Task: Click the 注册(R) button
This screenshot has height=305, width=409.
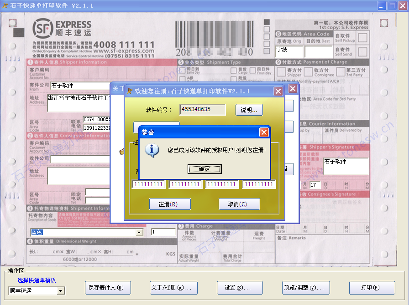Action: click(170, 204)
